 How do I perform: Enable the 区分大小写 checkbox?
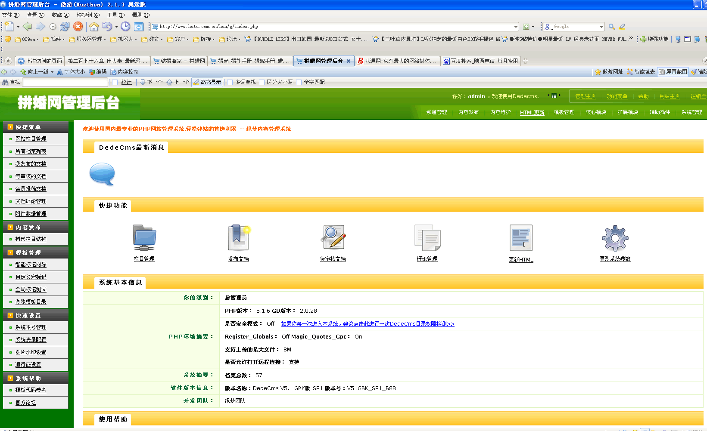[x=262, y=82]
